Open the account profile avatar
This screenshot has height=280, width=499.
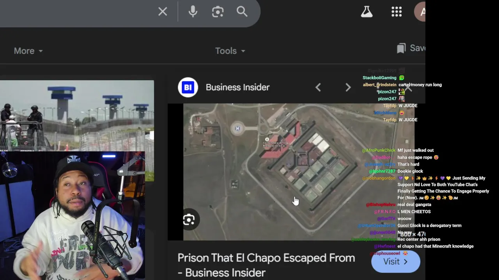pos(419,12)
